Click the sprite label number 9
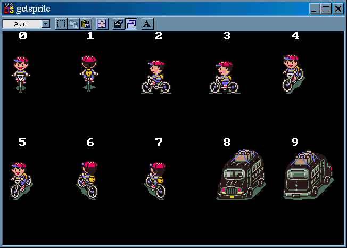This screenshot has height=248, width=347. click(295, 142)
